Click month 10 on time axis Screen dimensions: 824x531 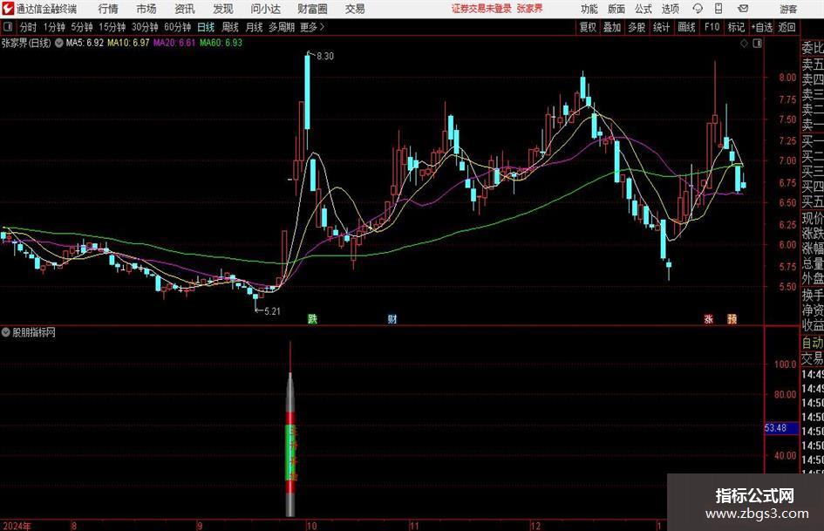(311, 526)
